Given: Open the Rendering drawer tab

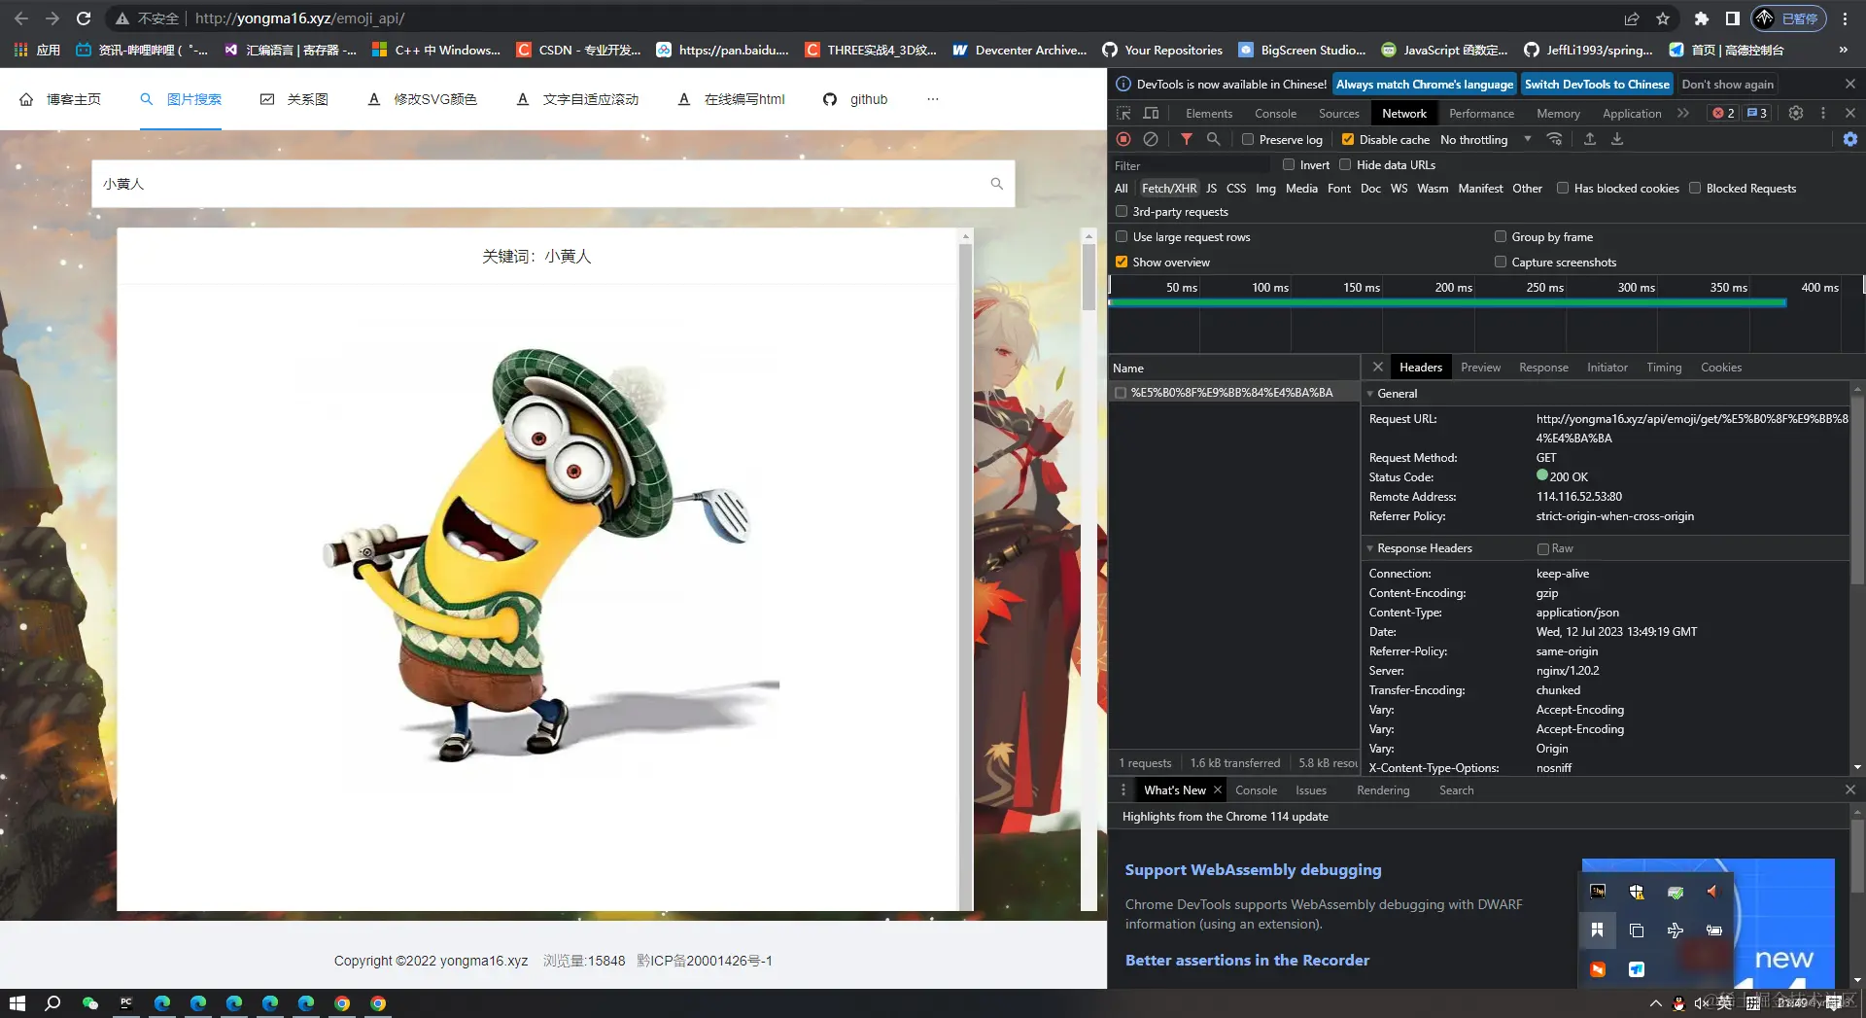Looking at the screenshot, I should 1383,790.
